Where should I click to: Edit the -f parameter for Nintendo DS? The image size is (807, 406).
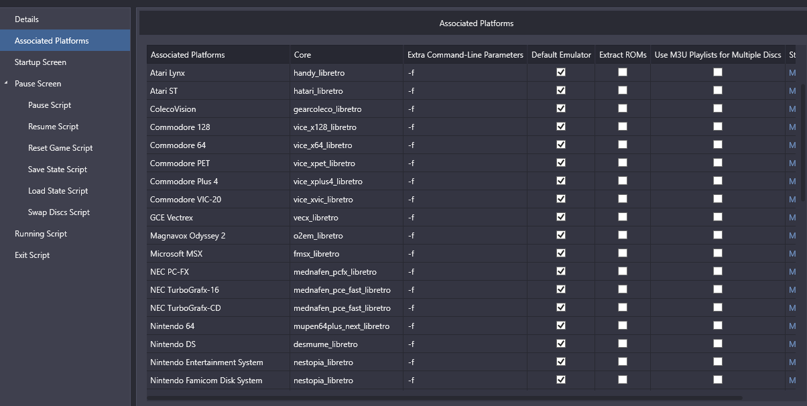tap(465, 344)
